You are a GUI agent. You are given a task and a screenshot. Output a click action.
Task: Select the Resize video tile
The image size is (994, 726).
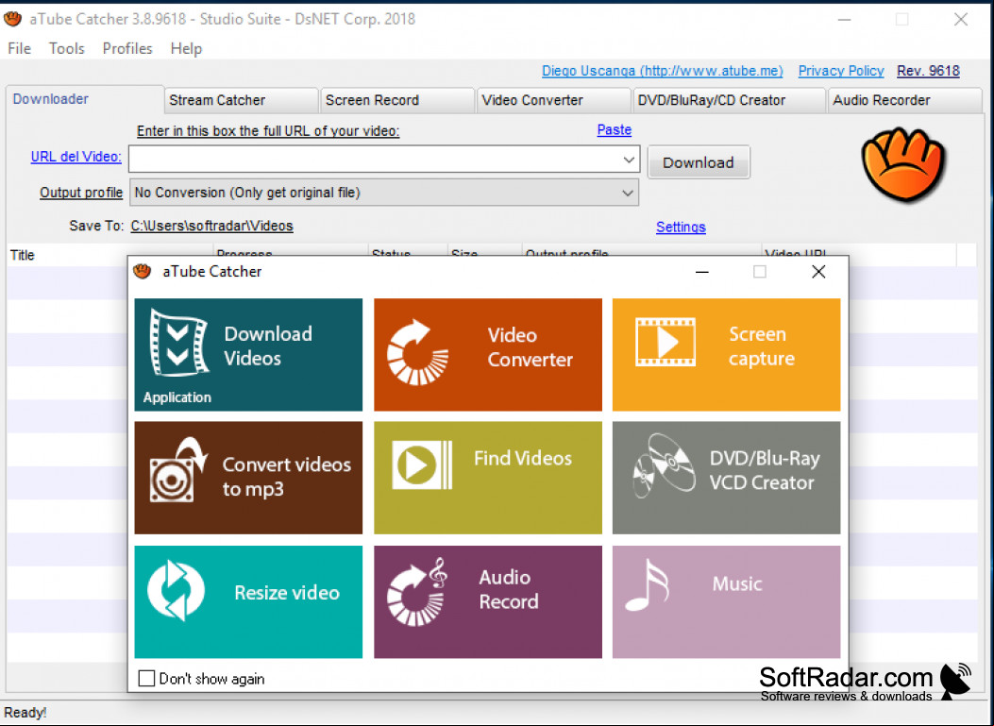pyautogui.click(x=248, y=601)
